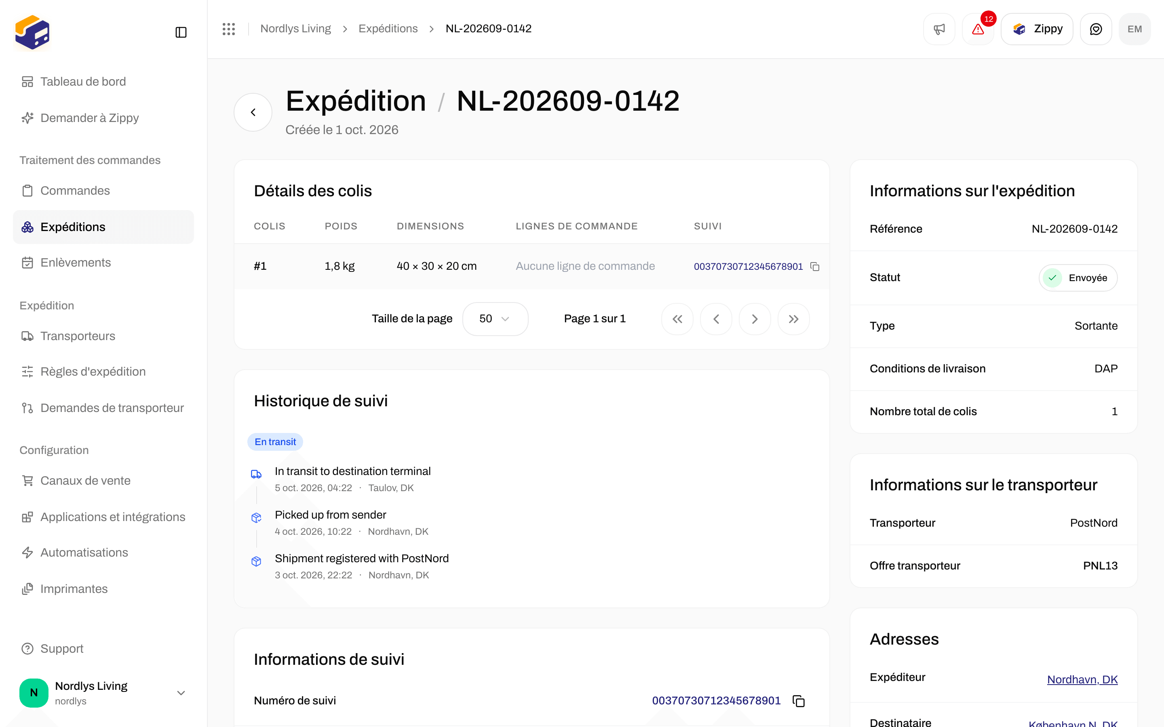
Task: Open Demander à Zippy
Action: point(103,118)
